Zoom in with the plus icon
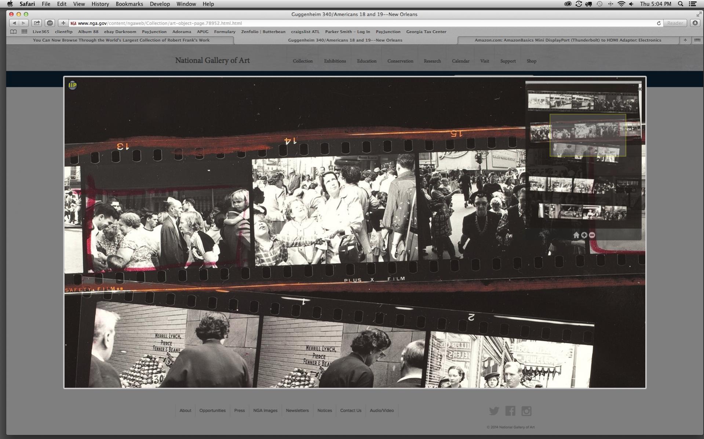 pyautogui.click(x=584, y=235)
